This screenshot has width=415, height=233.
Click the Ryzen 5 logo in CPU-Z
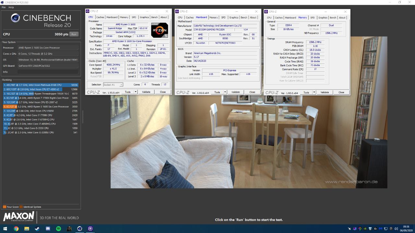[159, 30]
